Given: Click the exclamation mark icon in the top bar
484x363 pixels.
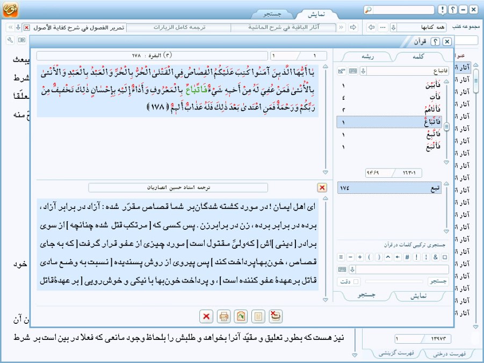Looking at the screenshot, I should click(442, 10).
